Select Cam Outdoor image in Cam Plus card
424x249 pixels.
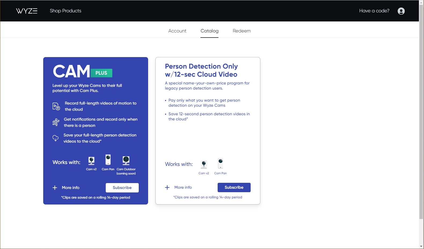click(x=126, y=160)
